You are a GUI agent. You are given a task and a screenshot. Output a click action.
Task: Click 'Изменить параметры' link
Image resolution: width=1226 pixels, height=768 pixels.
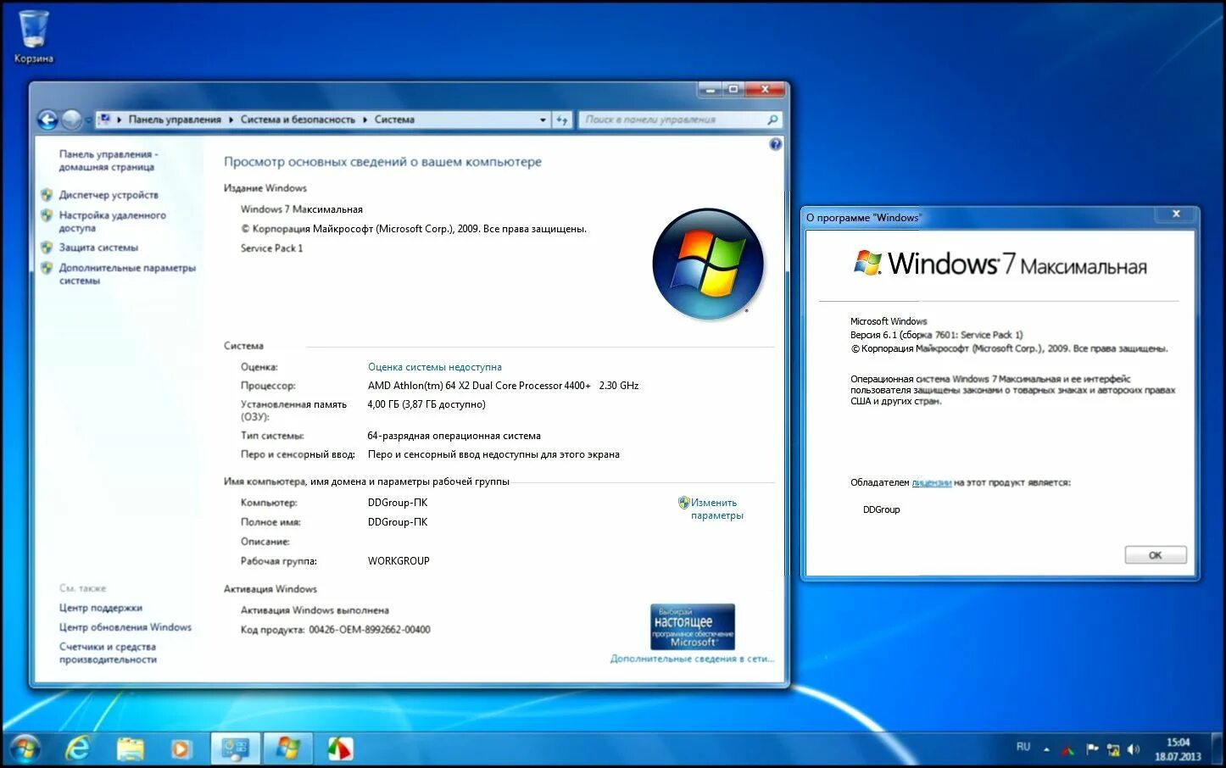(x=716, y=509)
